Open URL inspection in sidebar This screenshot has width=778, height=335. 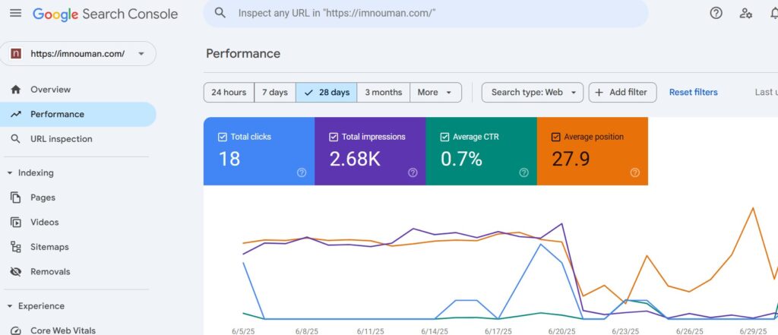[78, 139]
